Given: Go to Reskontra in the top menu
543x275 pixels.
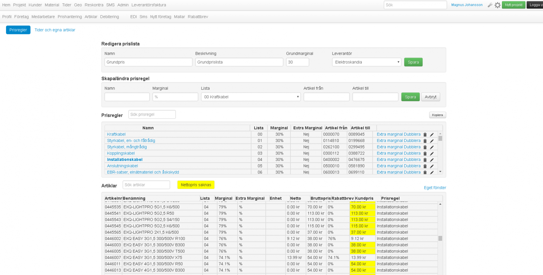Looking at the screenshot, I should [x=94, y=5].
